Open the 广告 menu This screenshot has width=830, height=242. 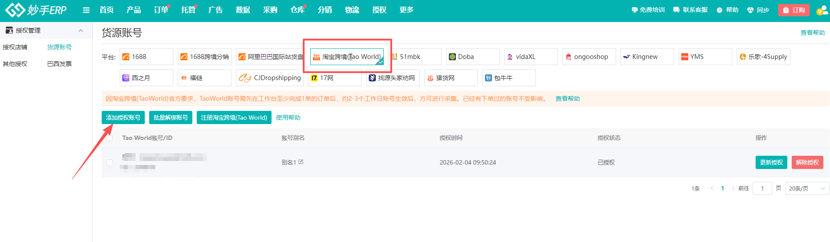(x=216, y=10)
